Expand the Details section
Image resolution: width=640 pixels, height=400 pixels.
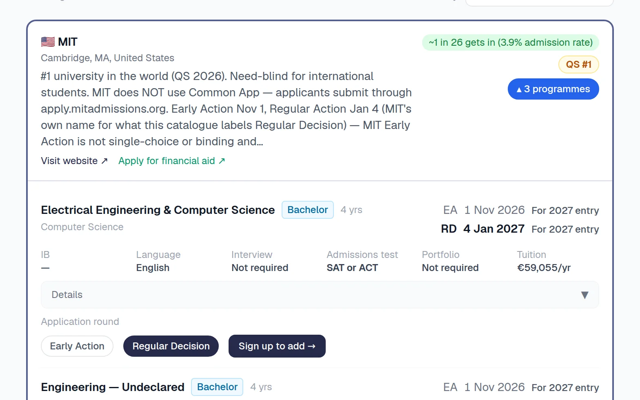pos(320,295)
